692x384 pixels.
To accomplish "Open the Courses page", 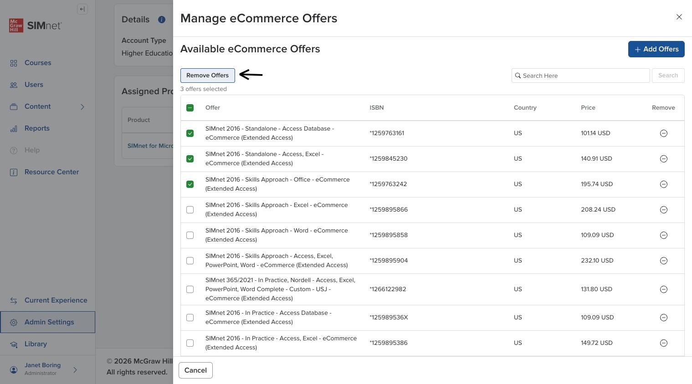I will [38, 63].
